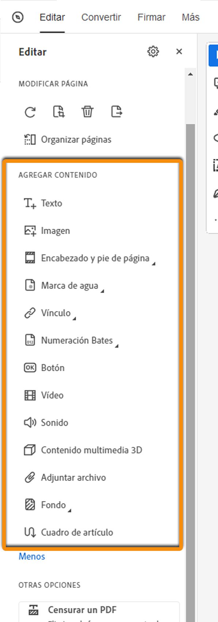Open the Delete pages trash icon
The height and width of the screenshot is (622, 218).
pos(88,112)
